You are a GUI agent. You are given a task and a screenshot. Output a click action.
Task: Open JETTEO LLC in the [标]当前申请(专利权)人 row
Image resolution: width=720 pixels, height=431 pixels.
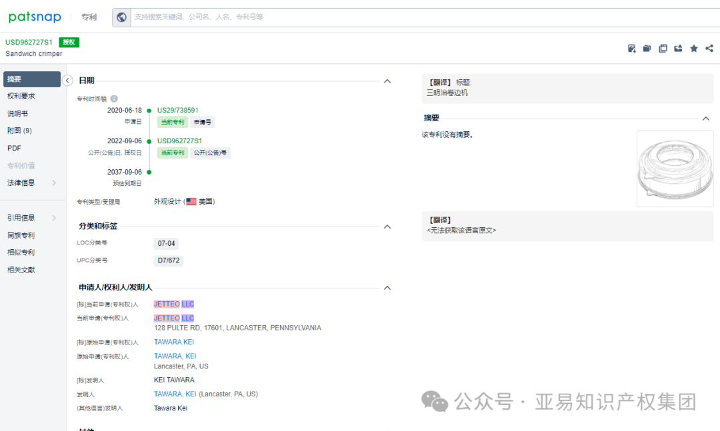click(174, 304)
